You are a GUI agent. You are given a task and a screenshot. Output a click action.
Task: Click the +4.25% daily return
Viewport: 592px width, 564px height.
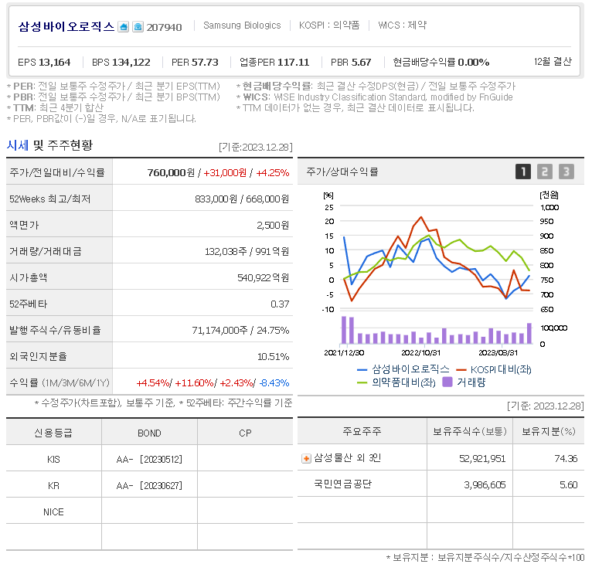273,173
